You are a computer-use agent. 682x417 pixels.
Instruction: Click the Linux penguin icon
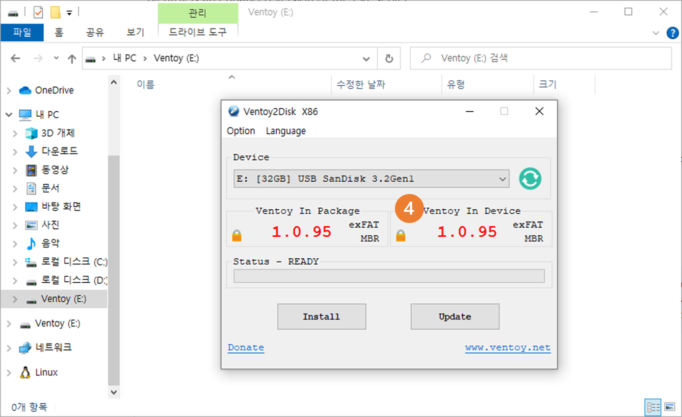pos(25,372)
